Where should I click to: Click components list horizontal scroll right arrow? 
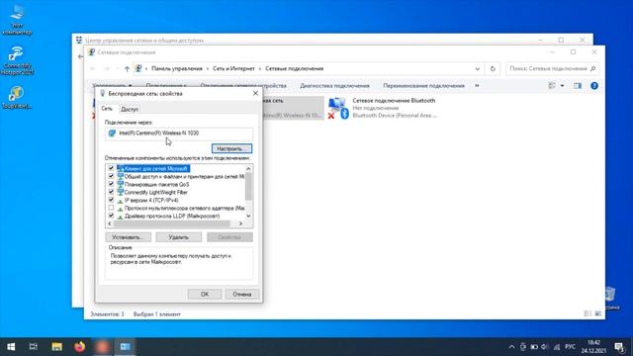tap(240, 223)
